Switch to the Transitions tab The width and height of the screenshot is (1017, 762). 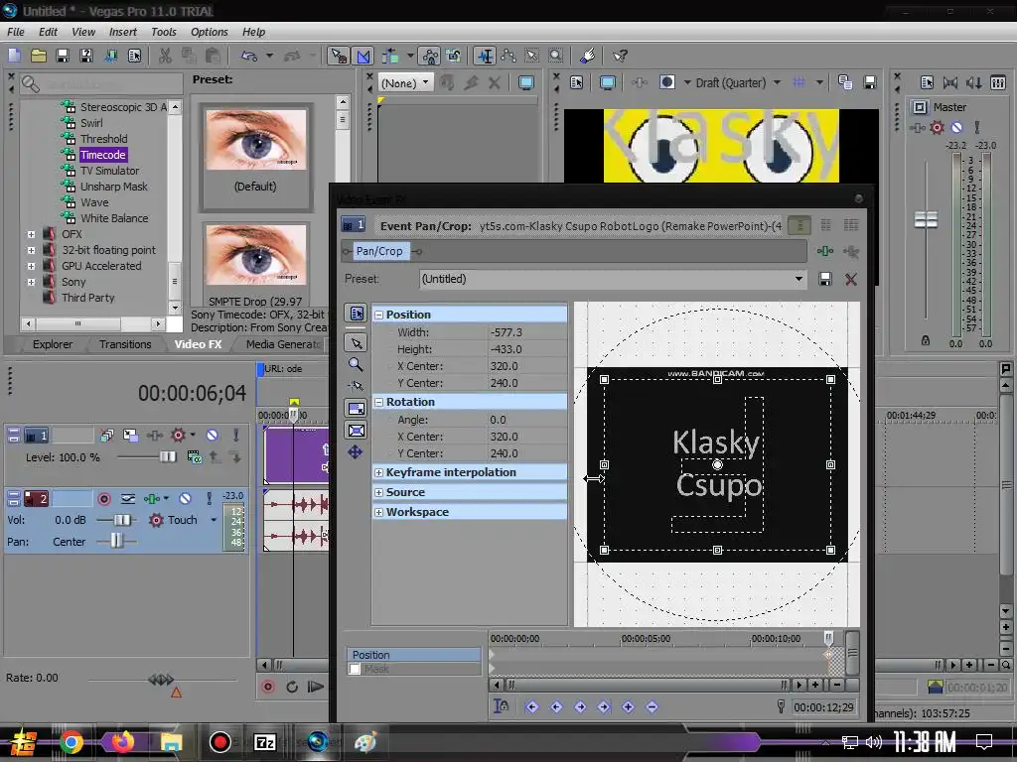125,344
